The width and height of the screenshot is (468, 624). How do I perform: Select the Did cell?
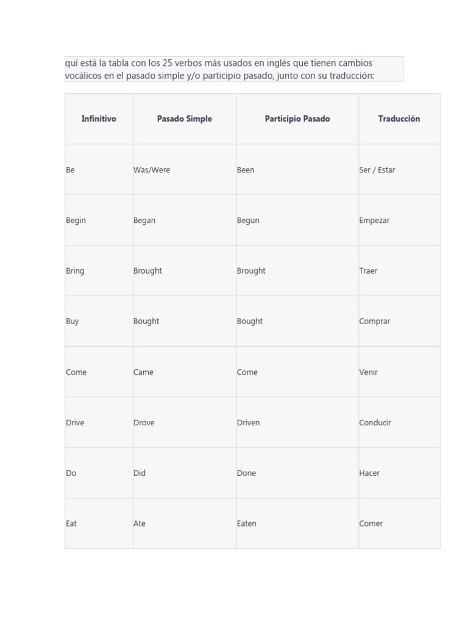tap(140, 473)
